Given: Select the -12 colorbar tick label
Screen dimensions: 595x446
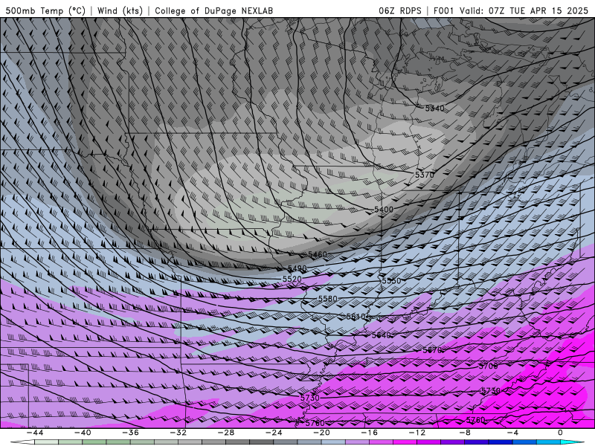Looking at the screenshot, I should click(x=417, y=433).
